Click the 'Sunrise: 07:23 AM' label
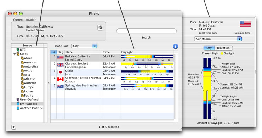This screenshot has height=138, width=262. 232,88
